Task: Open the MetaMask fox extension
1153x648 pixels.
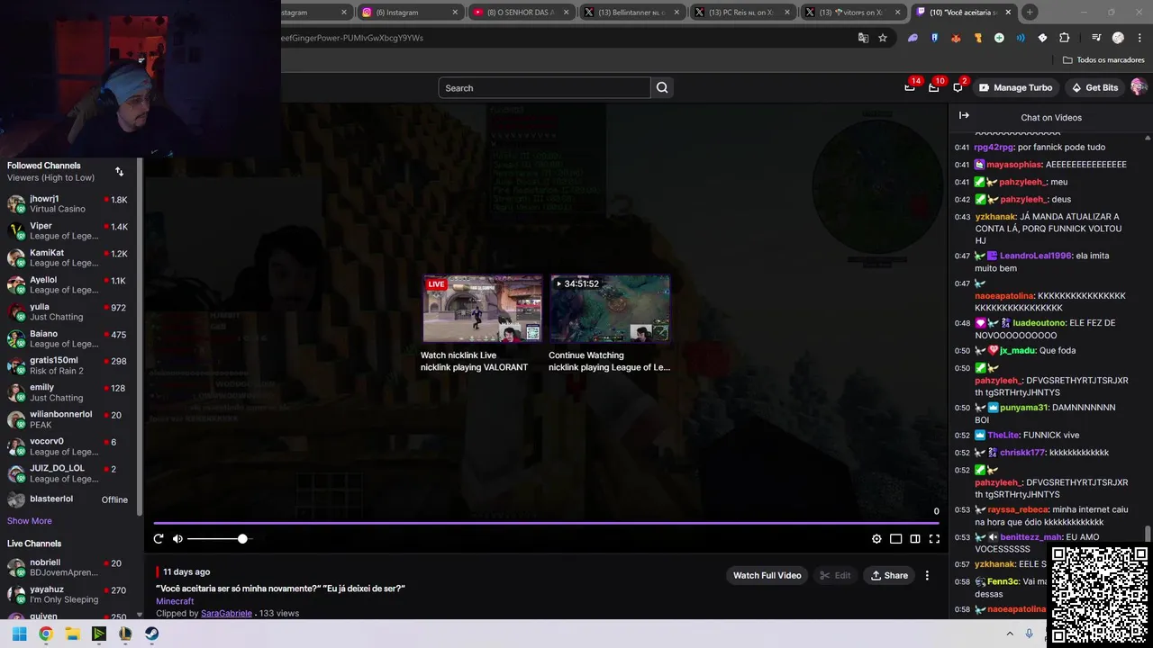Action: (x=956, y=38)
